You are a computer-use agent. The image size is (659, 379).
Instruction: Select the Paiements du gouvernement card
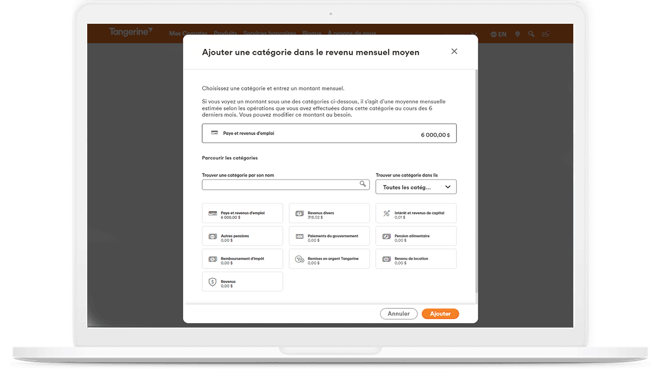(x=329, y=236)
